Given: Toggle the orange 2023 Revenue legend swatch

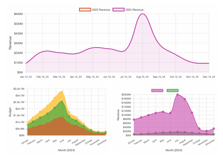Looking at the screenshot, I should pyautogui.click(x=85, y=10).
